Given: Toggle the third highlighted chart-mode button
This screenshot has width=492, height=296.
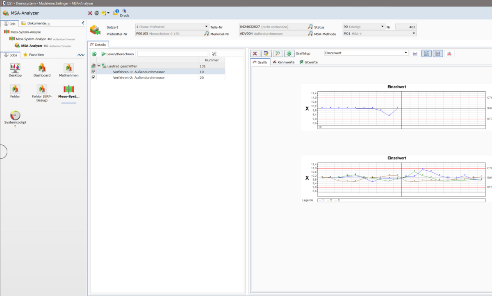Looking at the screenshot, I should click(x=437, y=54).
